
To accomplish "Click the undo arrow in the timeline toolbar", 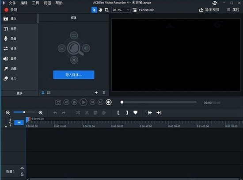I will (x=55, y=113).
